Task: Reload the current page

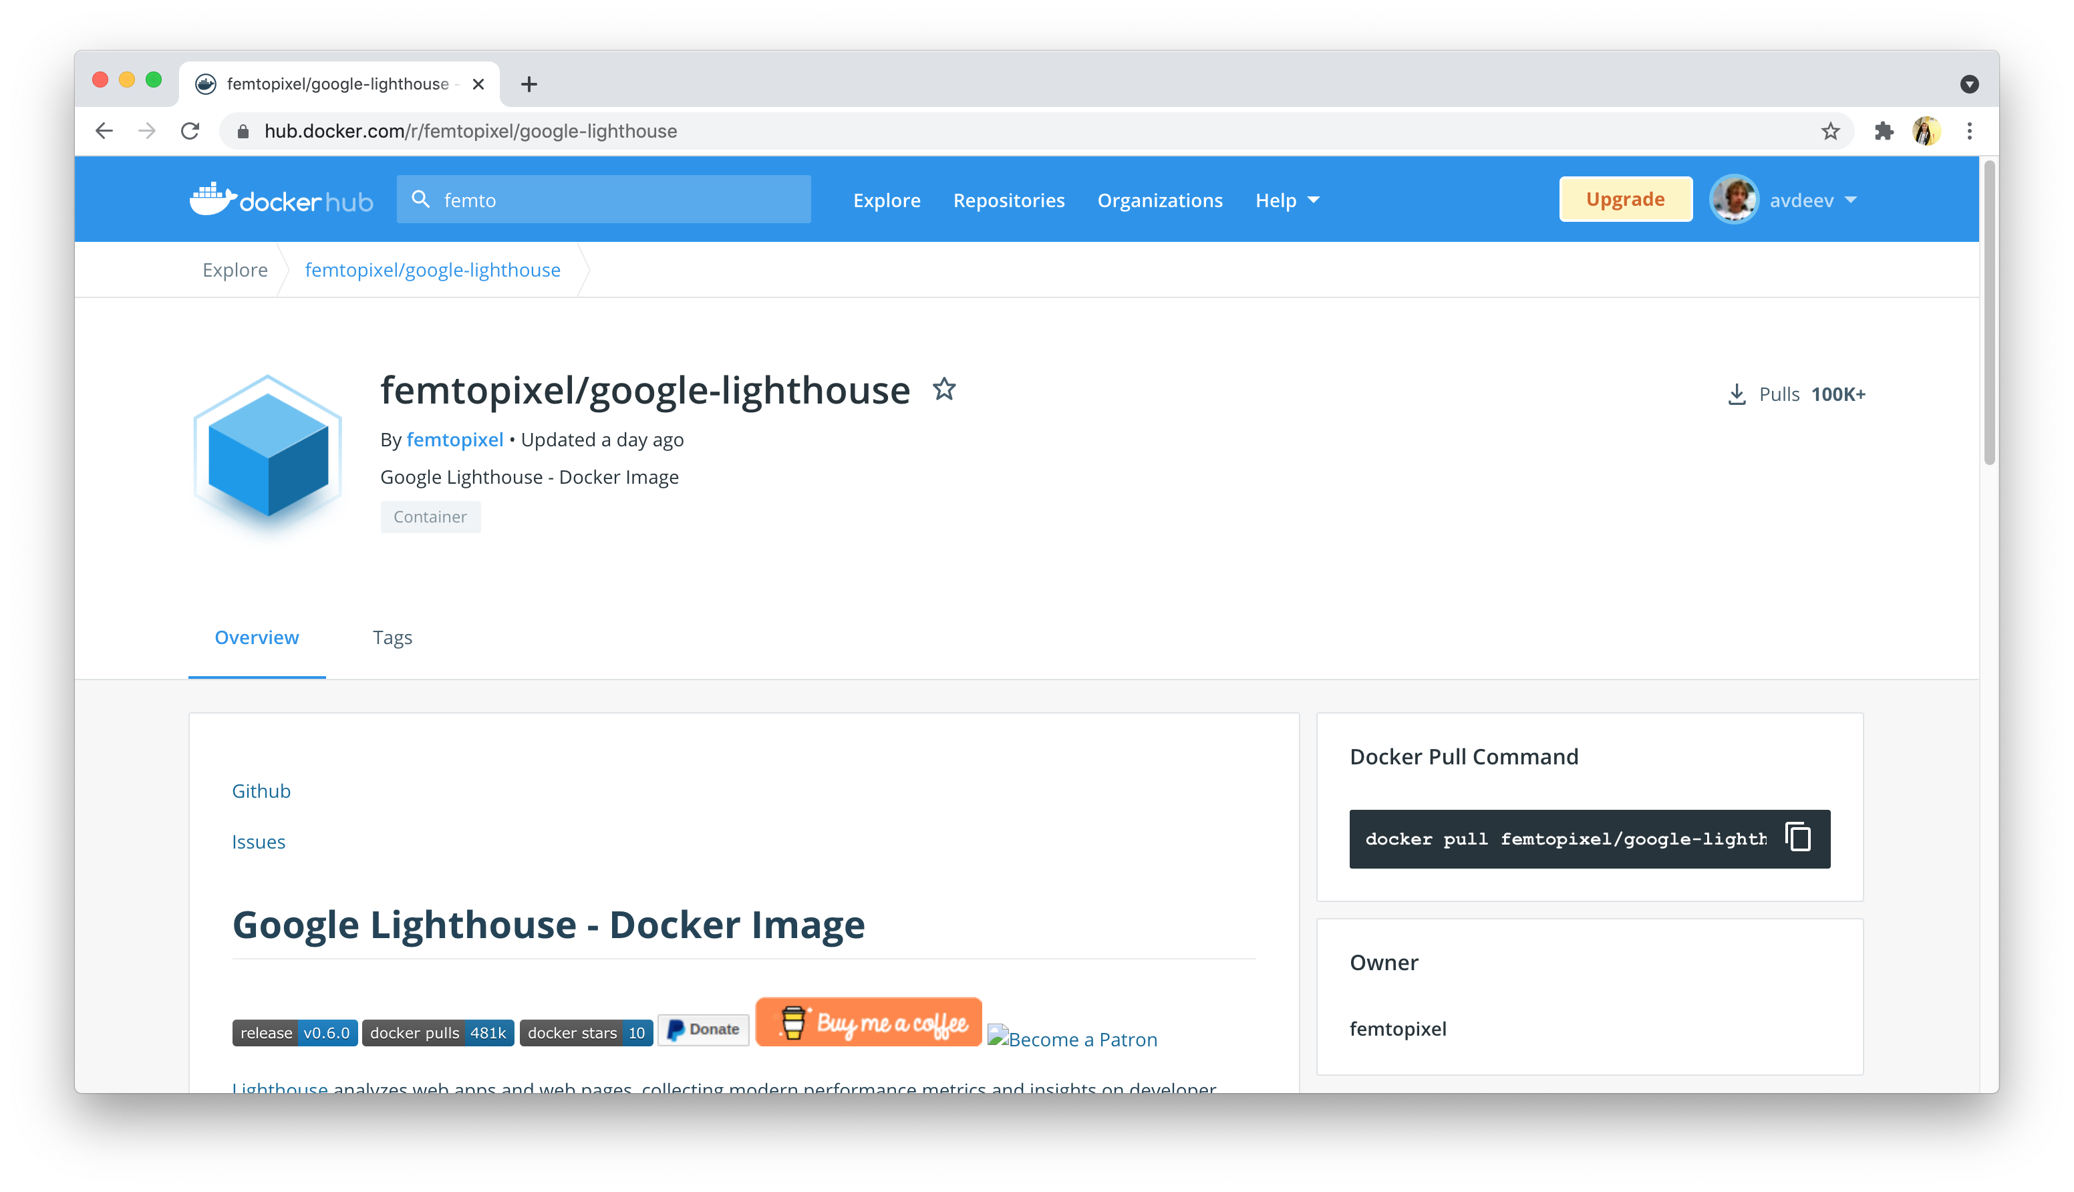Action: click(190, 131)
